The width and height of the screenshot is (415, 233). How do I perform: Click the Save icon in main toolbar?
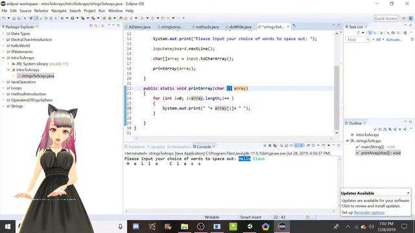14,18
